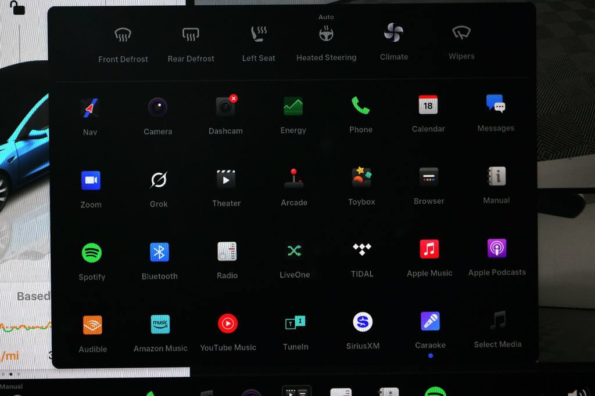Screen dimensions: 595x396
Task: Click the Spotify icon in bottom dock
Action: (435, 391)
